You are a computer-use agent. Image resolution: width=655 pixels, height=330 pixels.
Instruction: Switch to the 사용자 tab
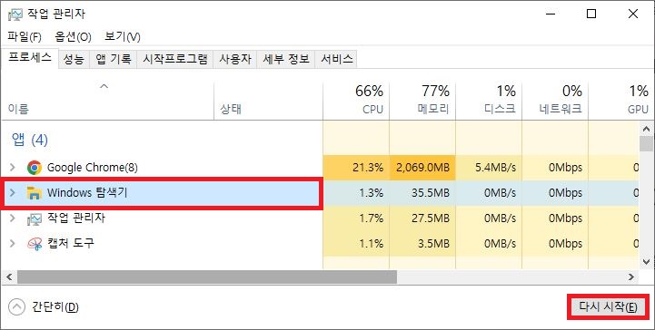235,59
